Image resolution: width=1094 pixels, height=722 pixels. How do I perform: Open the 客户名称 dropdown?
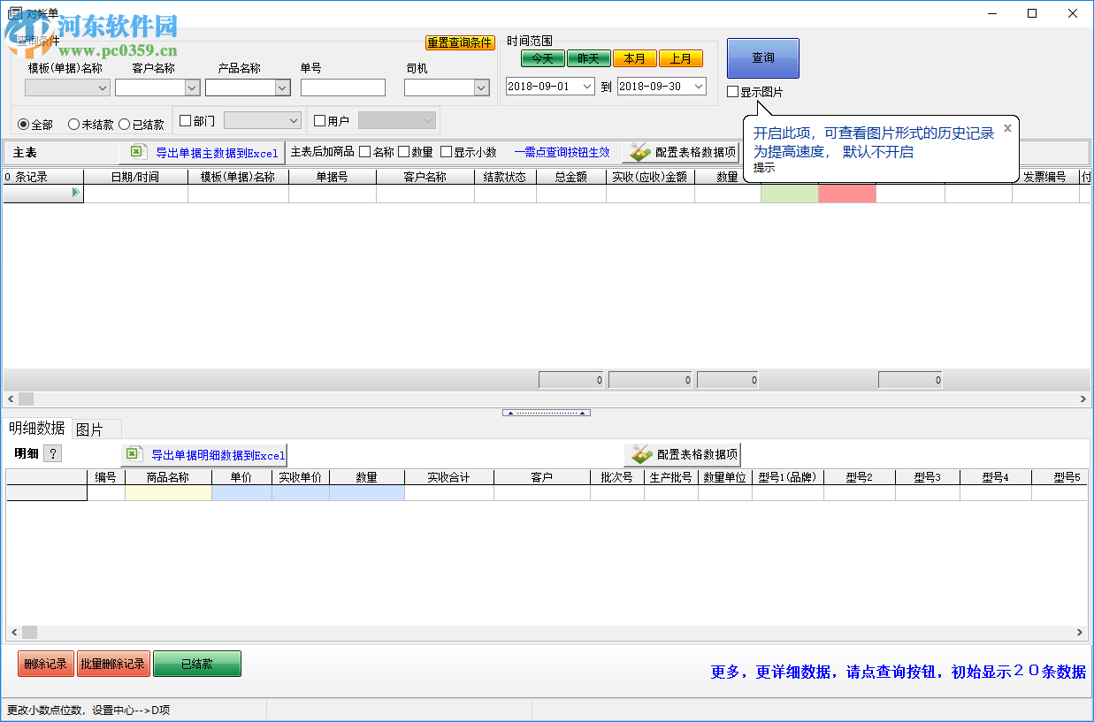(194, 87)
